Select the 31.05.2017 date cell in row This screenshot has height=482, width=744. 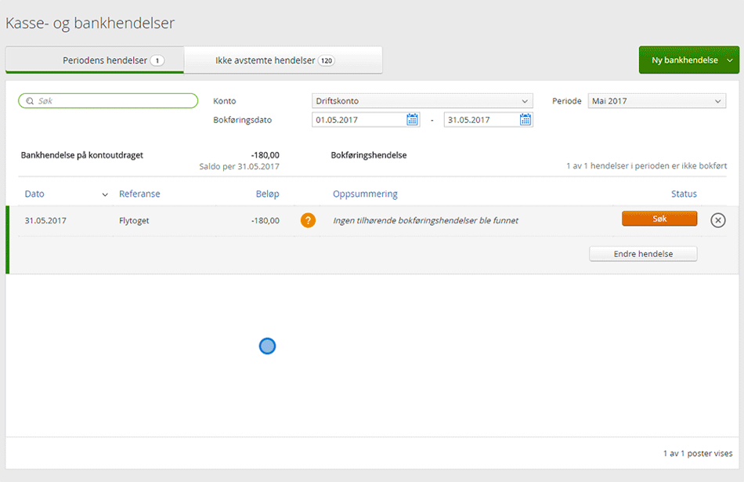click(x=45, y=220)
